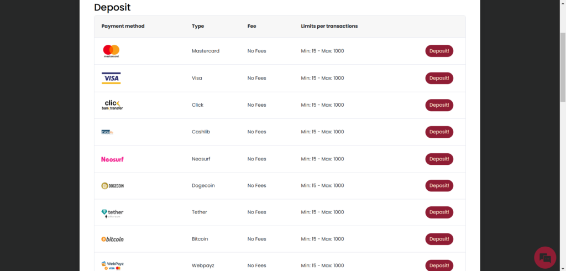The width and height of the screenshot is (566, 271).
Task: Click the WebPayz logo
Action: [112, 265]
